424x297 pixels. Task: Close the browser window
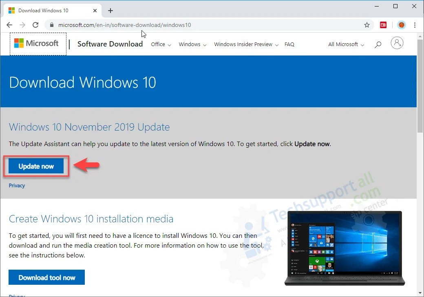click(414, 6)
